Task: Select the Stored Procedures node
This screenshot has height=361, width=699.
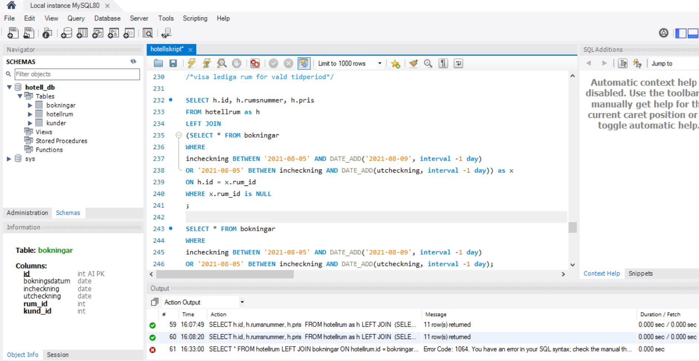Action: tap(61, 141)
